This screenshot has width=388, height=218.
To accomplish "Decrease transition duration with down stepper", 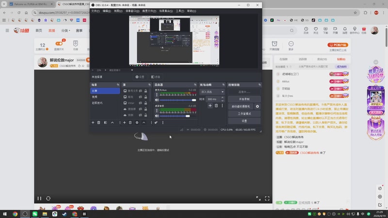I will click(x=223, y=101).
